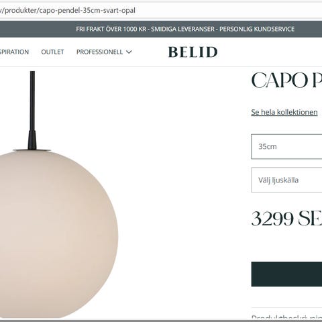Image resolution: width=322 pixels, height=322 pixels.
Task: Click the dark add-to-cart button
Action: tap(286, 274)
